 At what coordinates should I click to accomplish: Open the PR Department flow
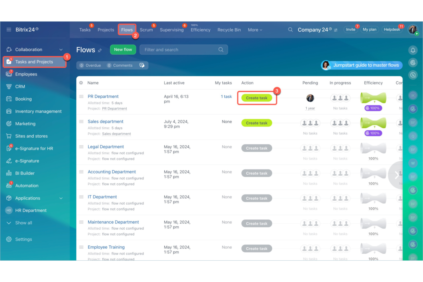(x=103, y=96)
